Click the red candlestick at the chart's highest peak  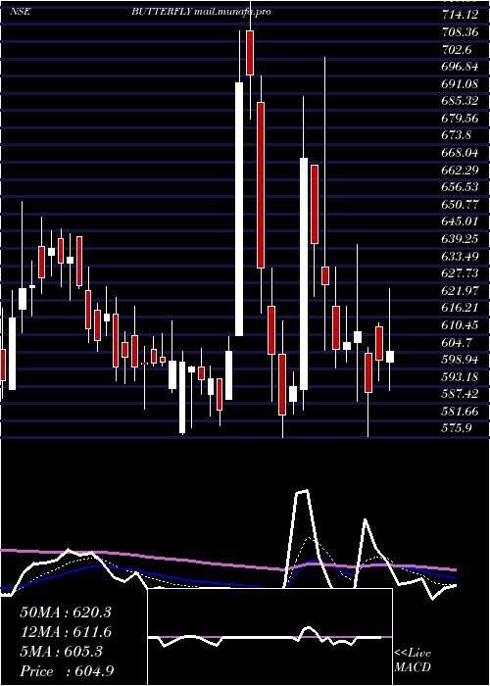(x=250, y=53)
